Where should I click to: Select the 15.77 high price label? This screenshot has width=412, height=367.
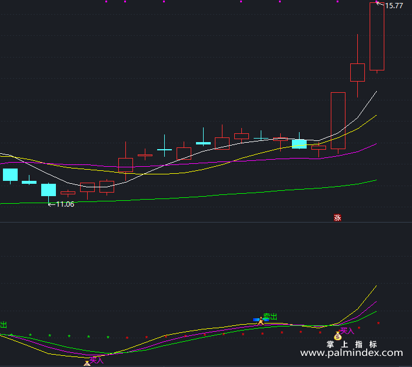(x=394, y=6)
